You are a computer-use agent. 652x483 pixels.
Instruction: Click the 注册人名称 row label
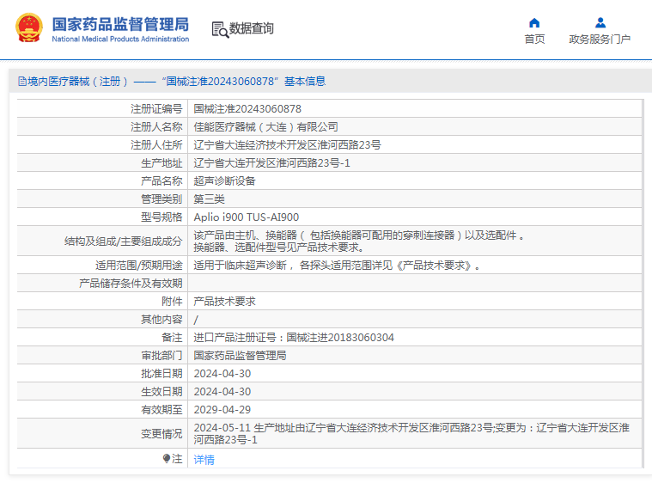[156, 127]
